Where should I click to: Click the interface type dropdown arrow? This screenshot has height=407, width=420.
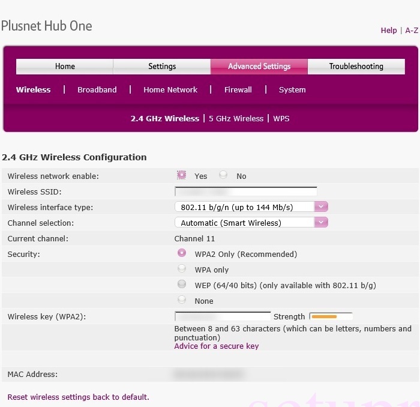click(321, 207)
